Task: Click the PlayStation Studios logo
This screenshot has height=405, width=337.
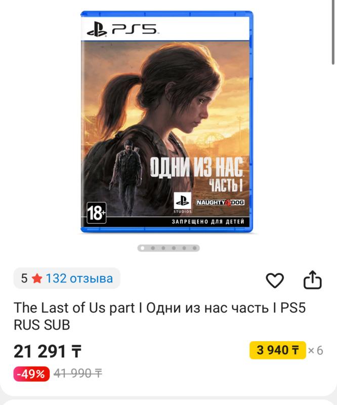Action: [x=183, y=202]
